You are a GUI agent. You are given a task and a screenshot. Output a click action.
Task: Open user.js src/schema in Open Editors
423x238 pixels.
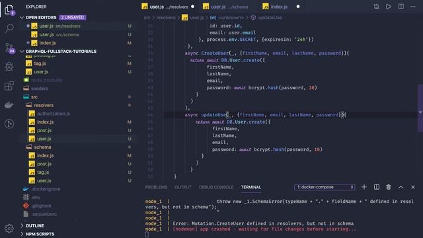click(x=78, y=34)
